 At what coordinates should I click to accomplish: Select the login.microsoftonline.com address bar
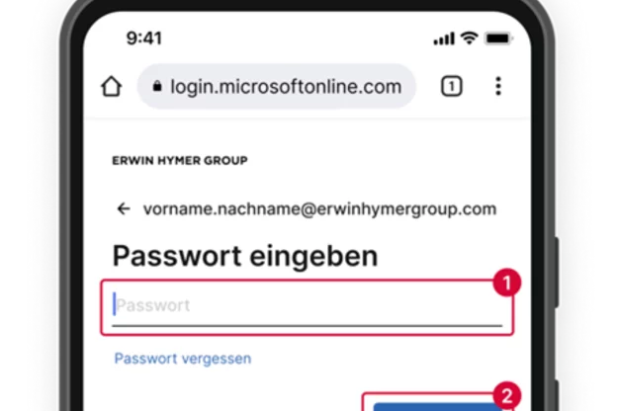point(277,86)
